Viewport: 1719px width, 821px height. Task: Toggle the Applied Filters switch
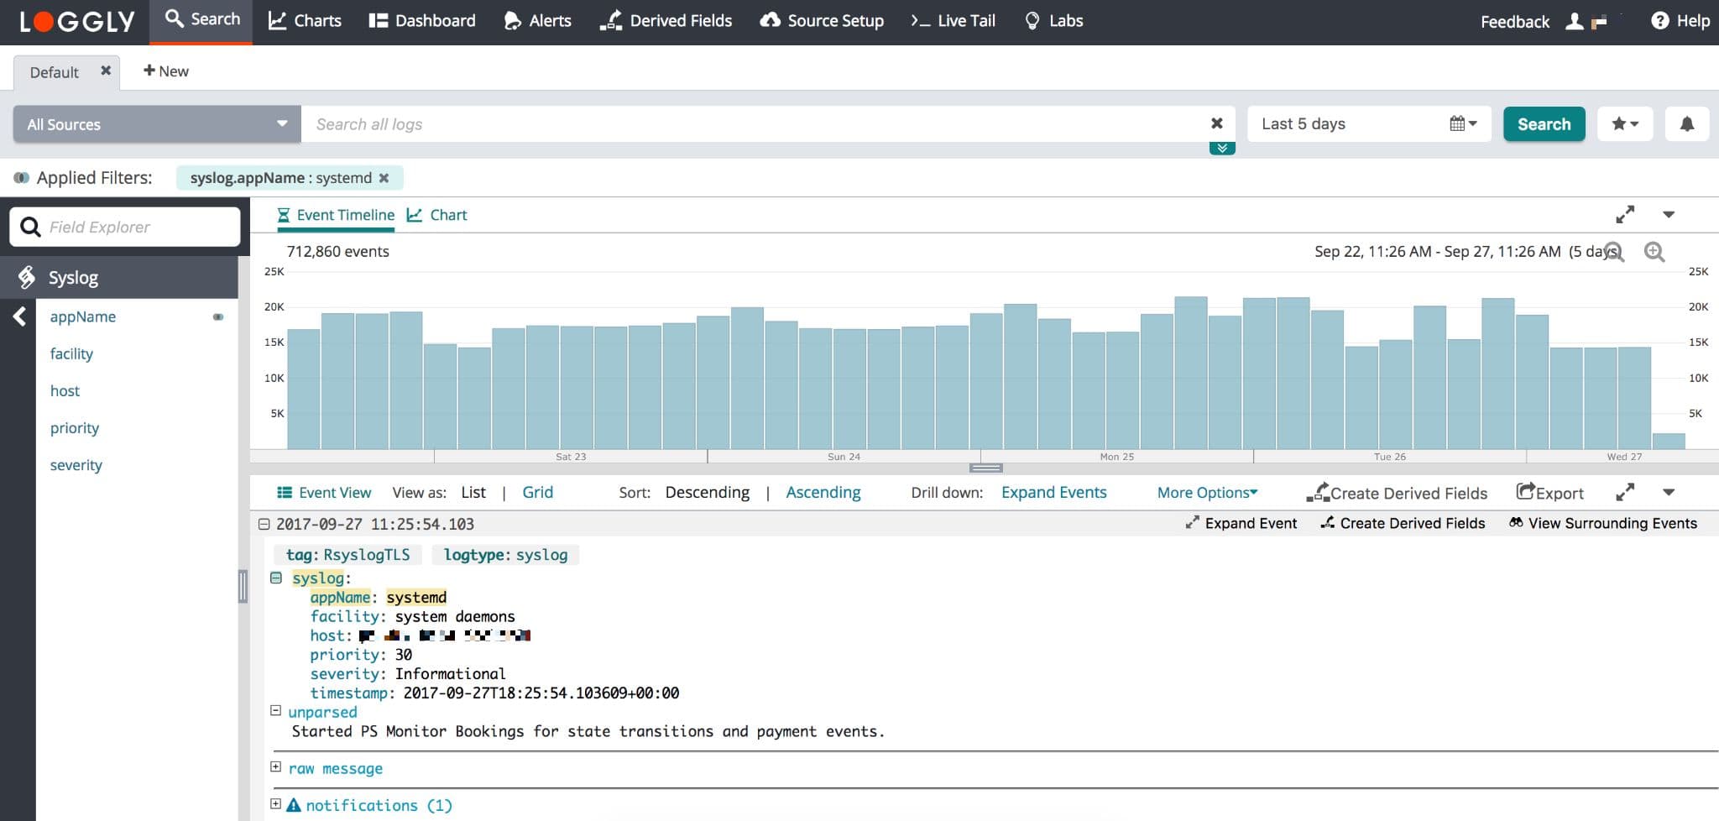click(x=22, y=178)
